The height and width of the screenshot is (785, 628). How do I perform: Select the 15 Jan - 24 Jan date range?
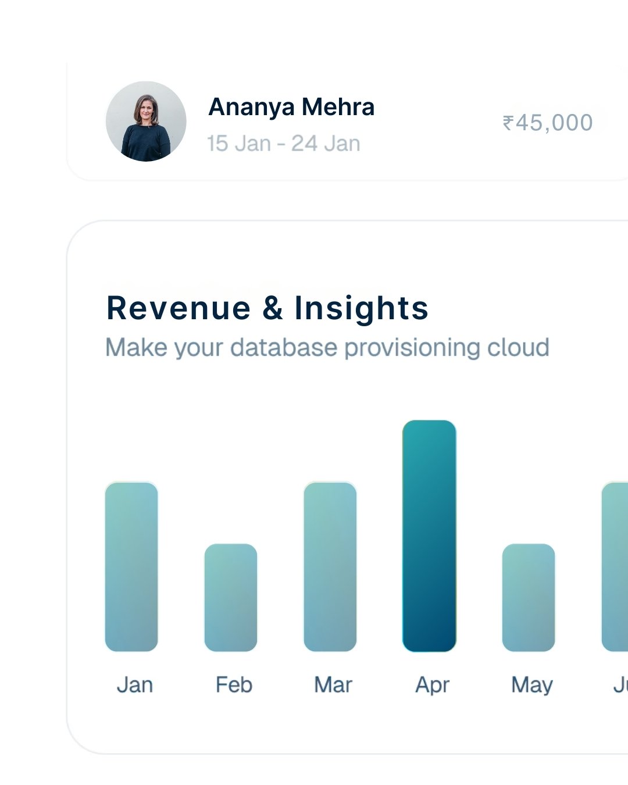(284, 144)
